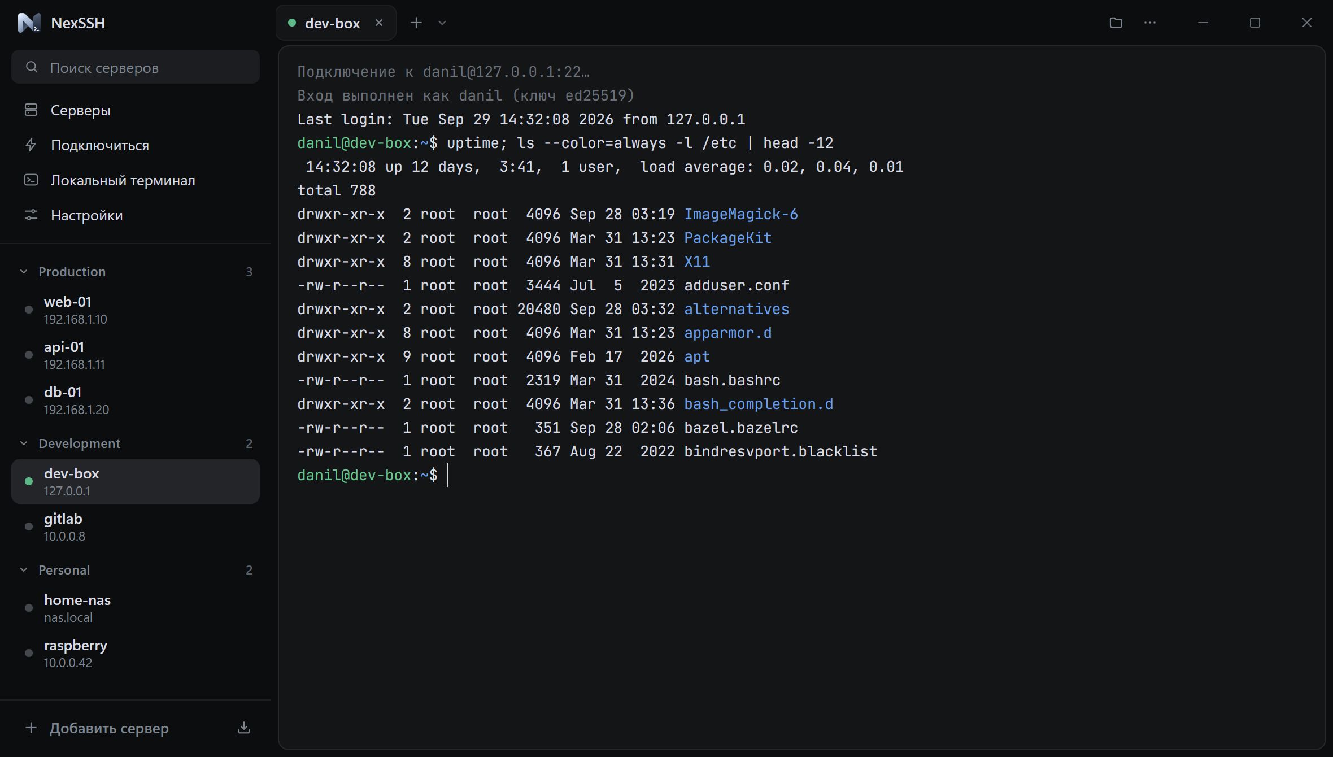The width and height of the screenshot is (1333, 757).
Task: Select server gitlab
Action: 136,527
